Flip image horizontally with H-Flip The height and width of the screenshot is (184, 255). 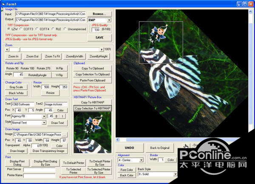tap(59, 68)
